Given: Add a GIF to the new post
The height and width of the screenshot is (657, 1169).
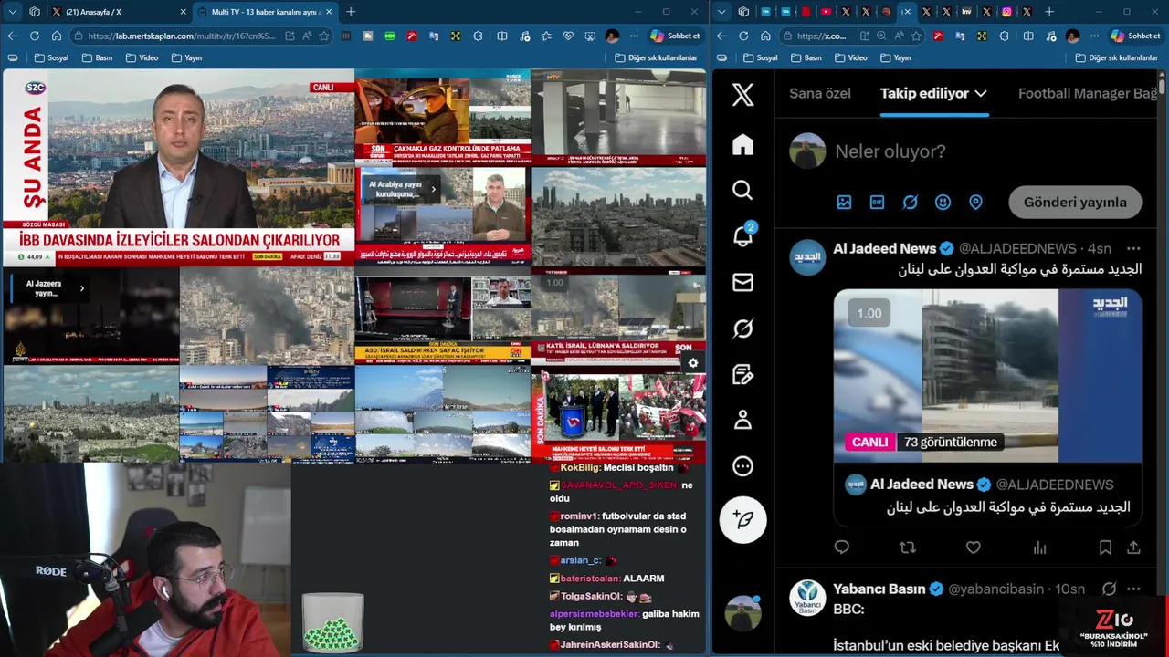Looking at the screenshot, I should tap(877, 203).
